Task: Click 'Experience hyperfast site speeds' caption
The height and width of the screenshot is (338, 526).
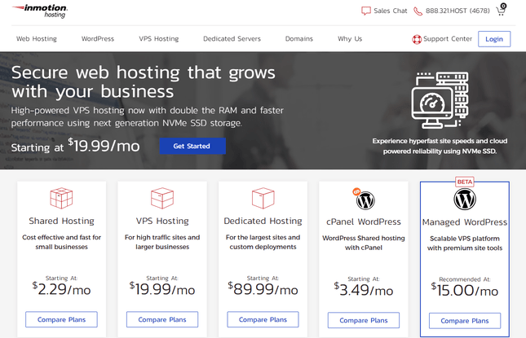Action: [440, 146]
